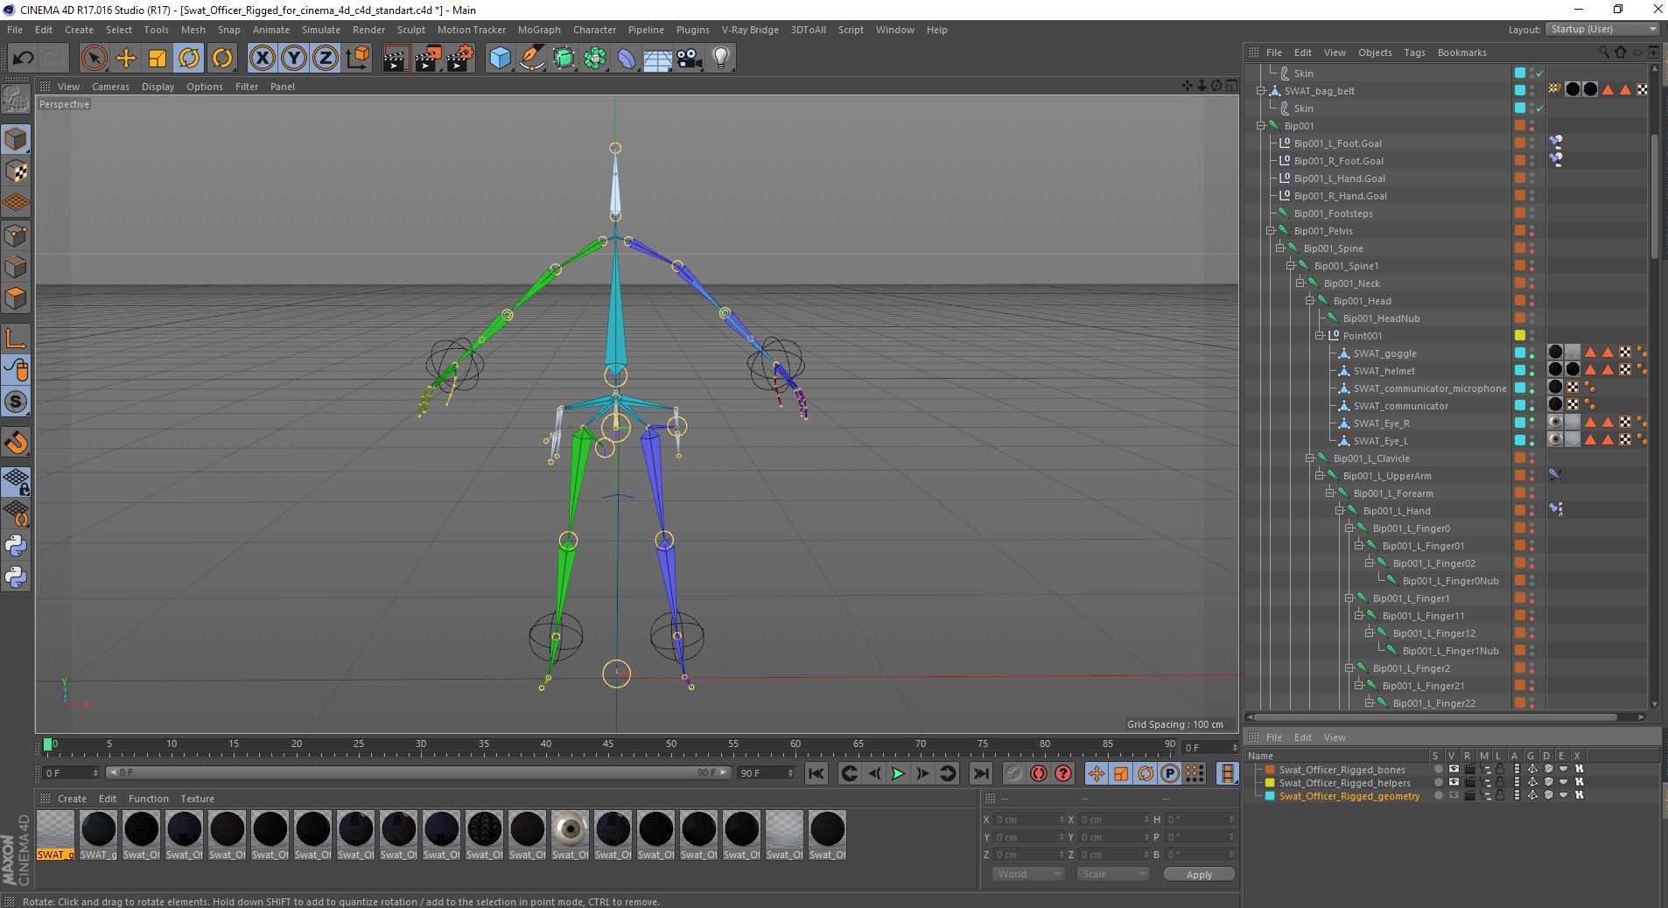Viewport: 1668px width, 908px height.
Task: Toggle parameter keyframe recording P
Action: pos(1170,773)
